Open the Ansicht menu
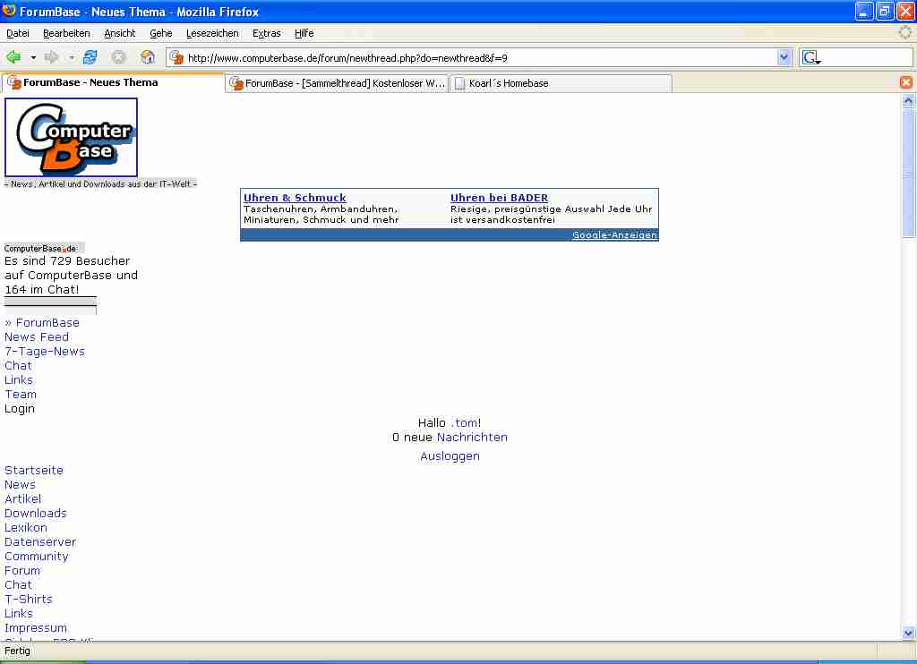917x664 pixels. pyautogui.click(x=119, y=33)
